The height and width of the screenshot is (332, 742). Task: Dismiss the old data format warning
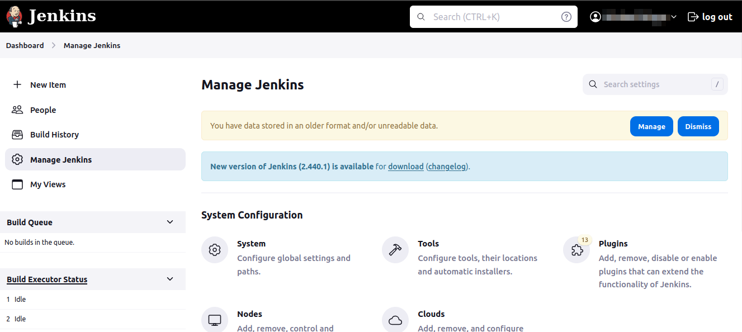point(698,126)
